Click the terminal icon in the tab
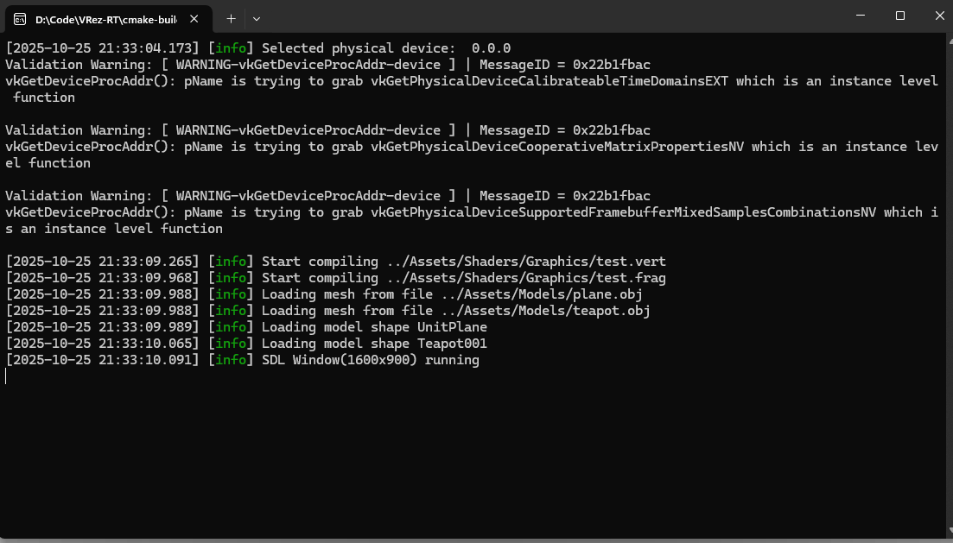 (19, 18)
